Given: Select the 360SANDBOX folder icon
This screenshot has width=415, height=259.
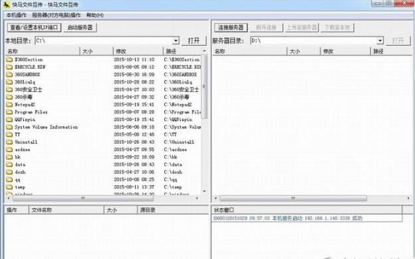Looking at the screenshot, I should (x=9, y=74).
